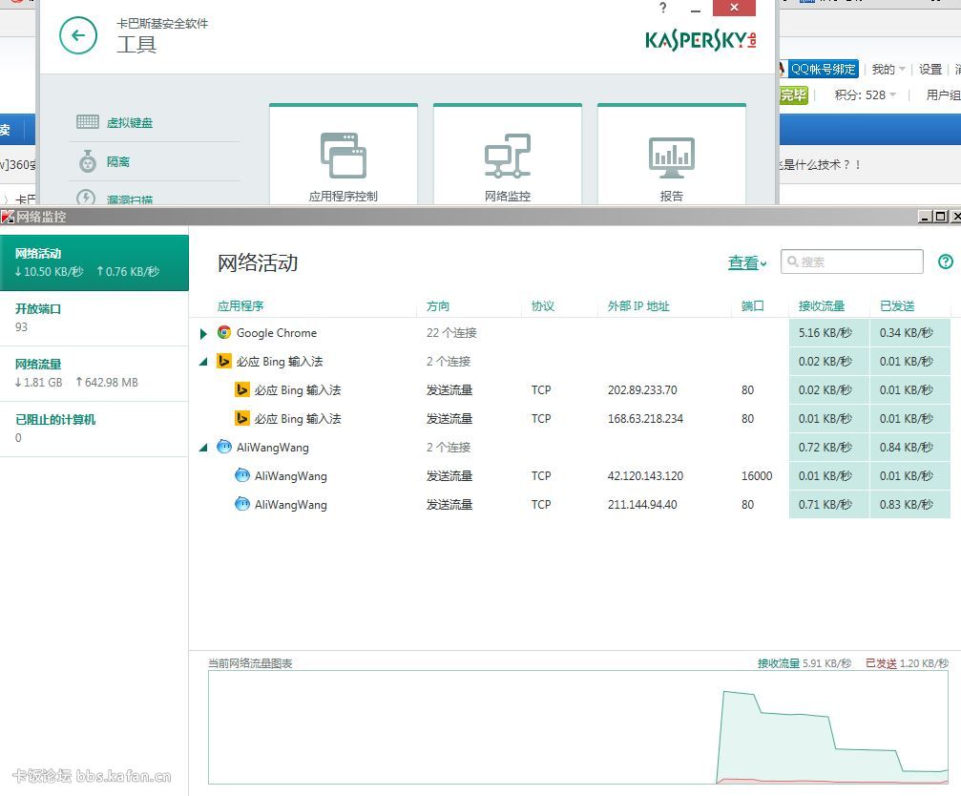
Task: Sort by the 协议 column header
Action: 542,305
